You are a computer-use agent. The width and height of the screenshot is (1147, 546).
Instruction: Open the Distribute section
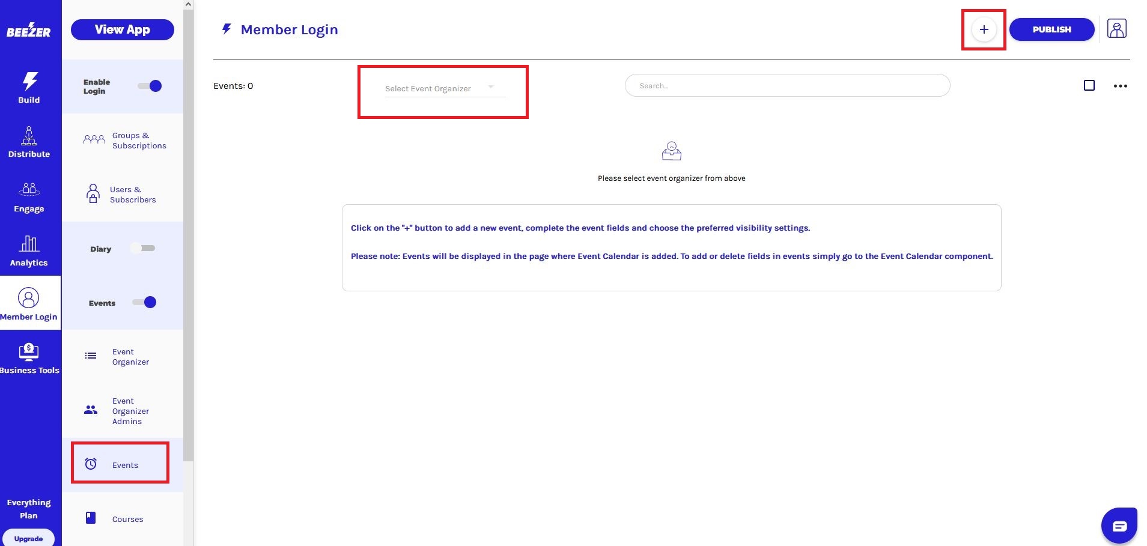click(29, 142)
